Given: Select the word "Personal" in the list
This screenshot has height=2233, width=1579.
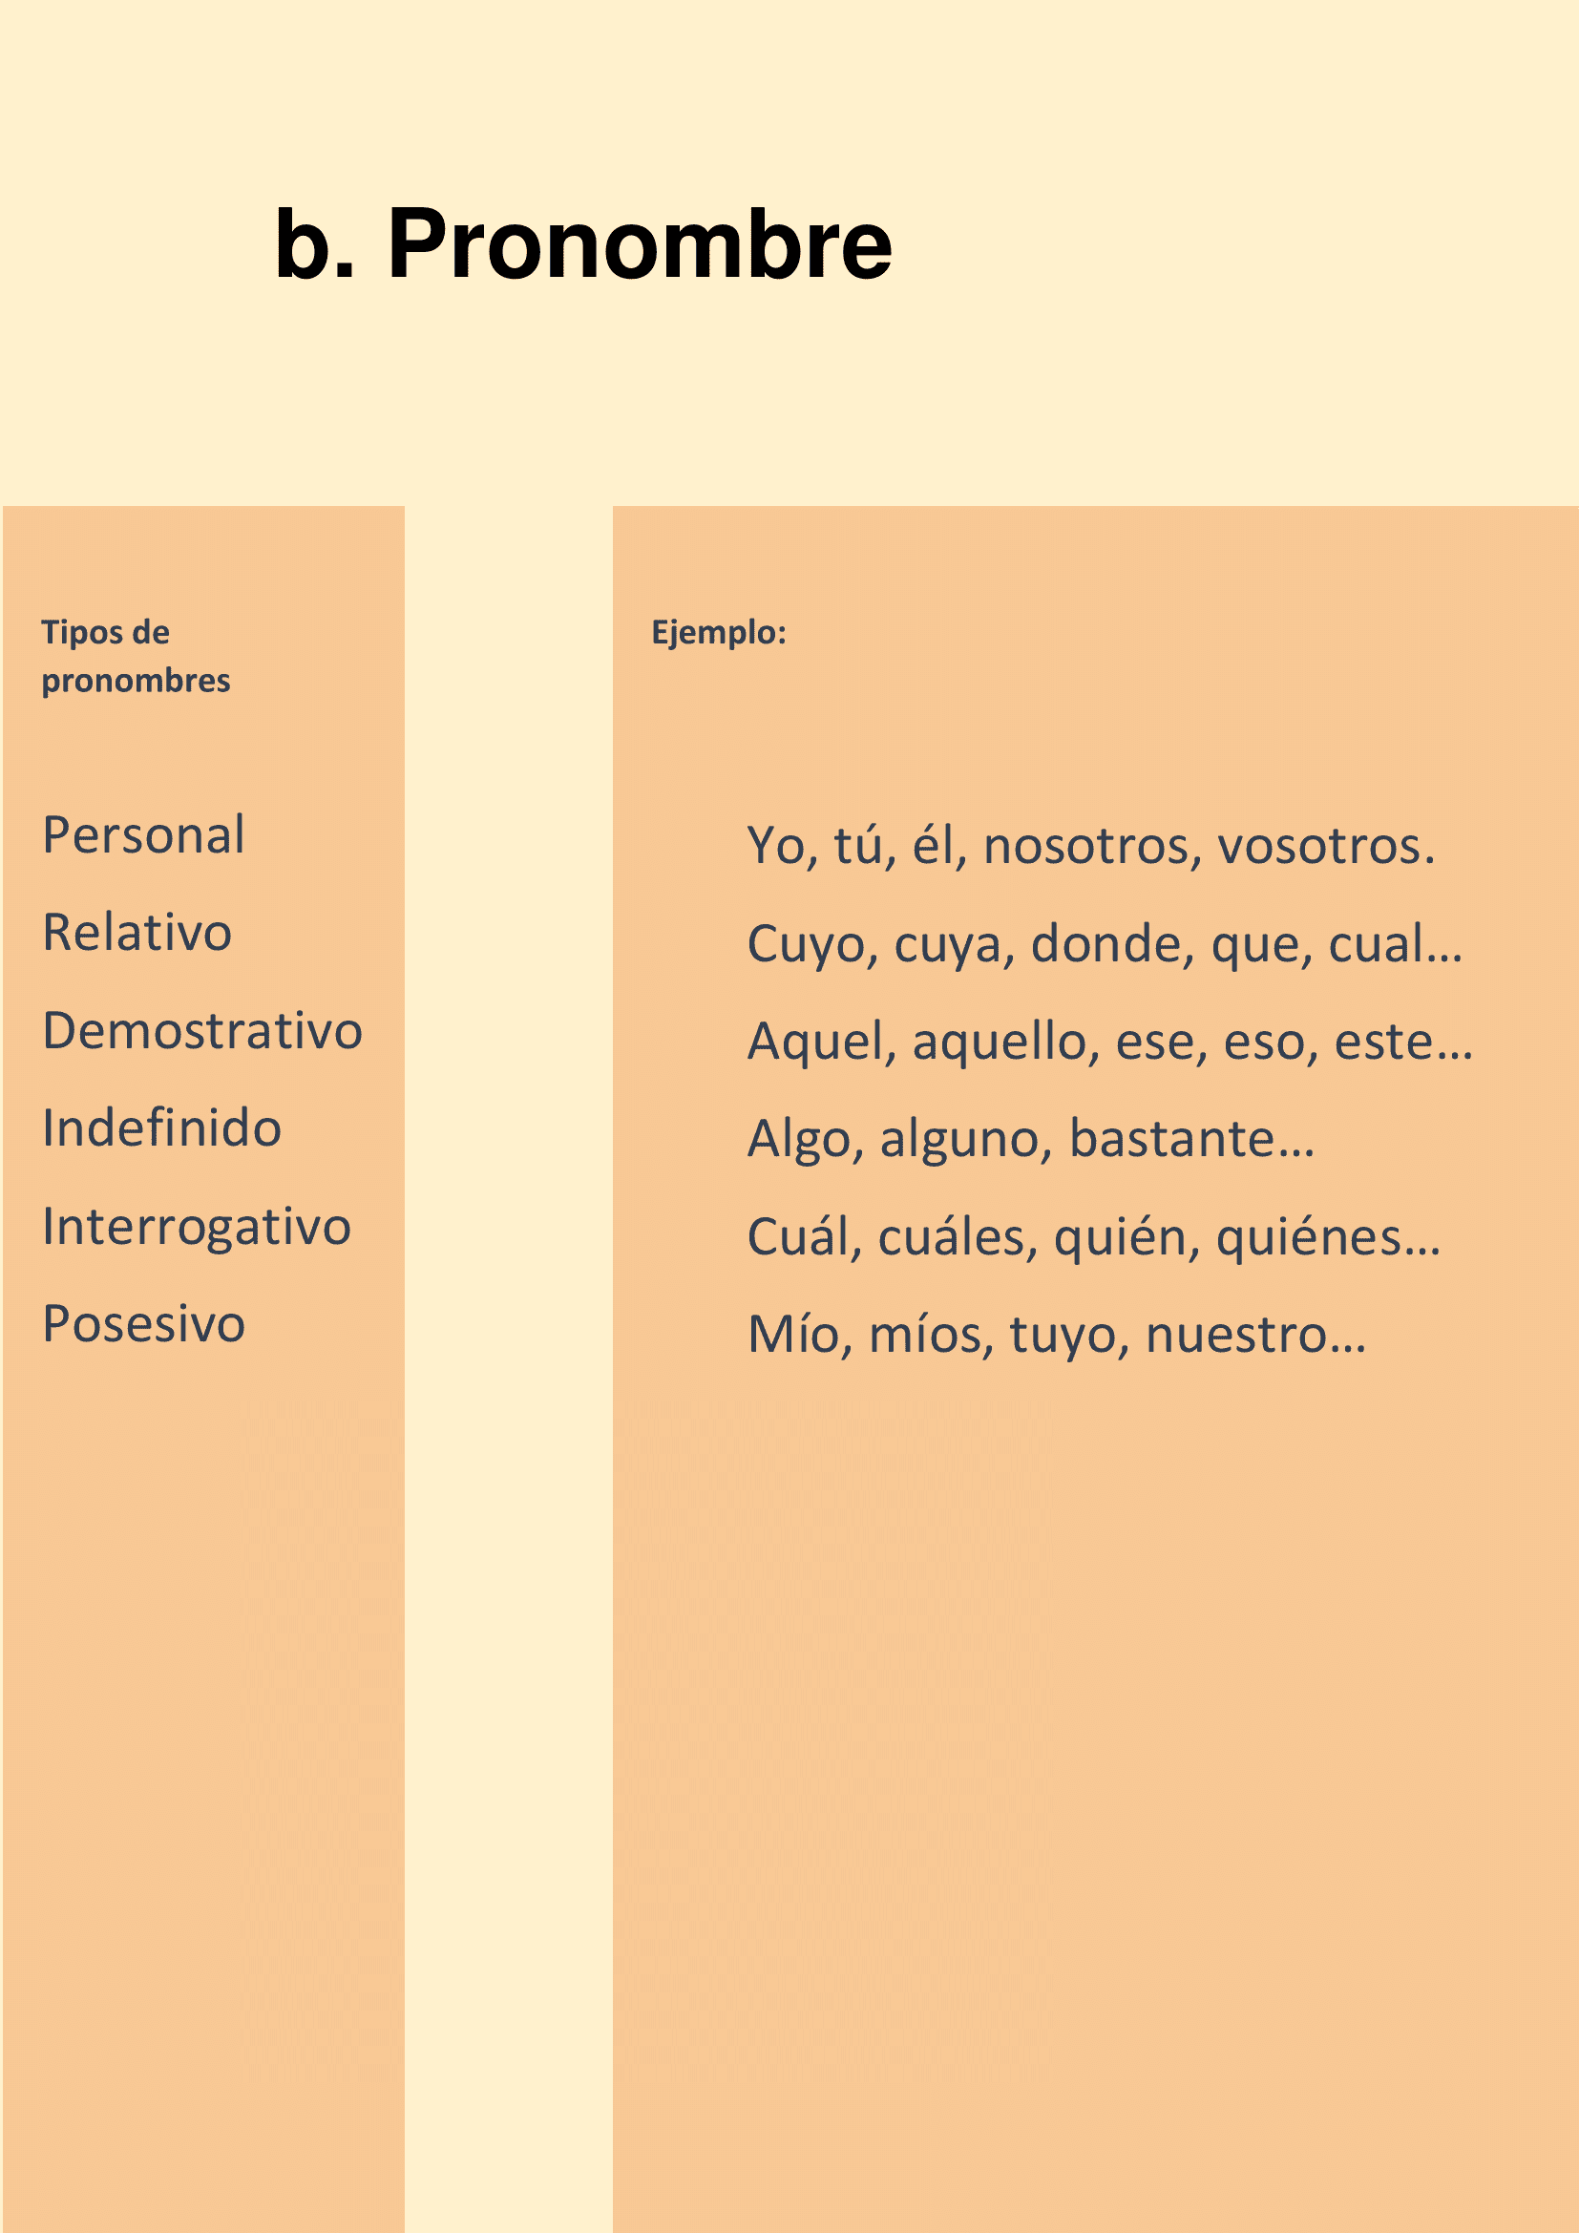Looking at the screenshot, I should [x=144, y=834].
